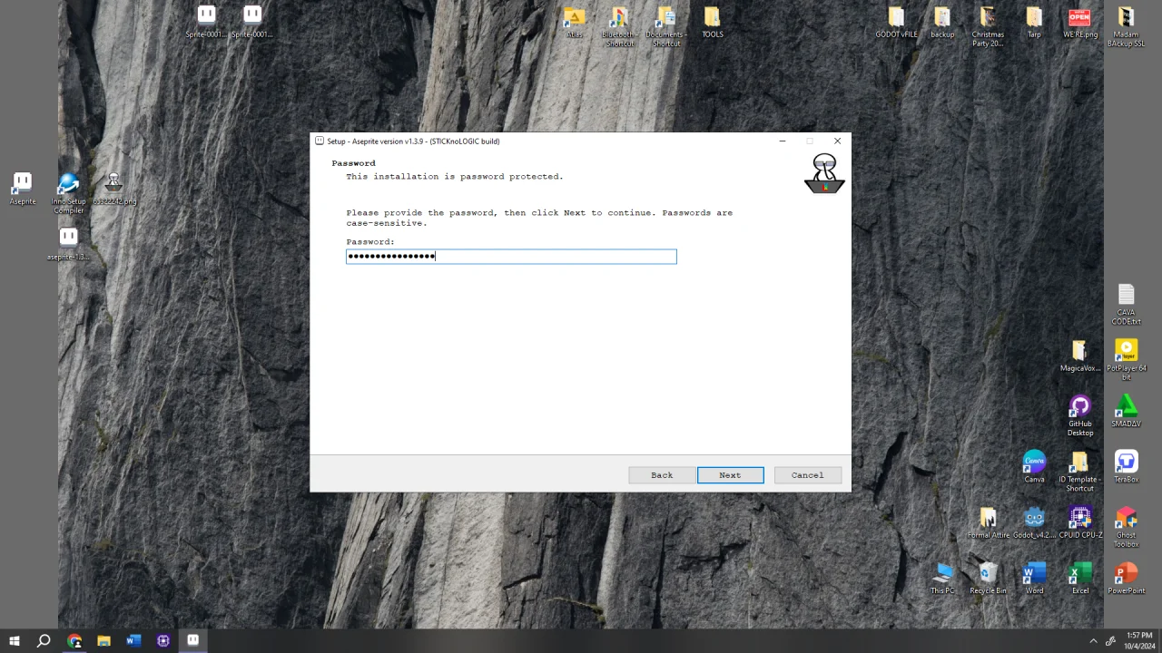Select the TOOLS folder on desktop
This screenshot has height=653, width=1162.
(x=713, y=23)
